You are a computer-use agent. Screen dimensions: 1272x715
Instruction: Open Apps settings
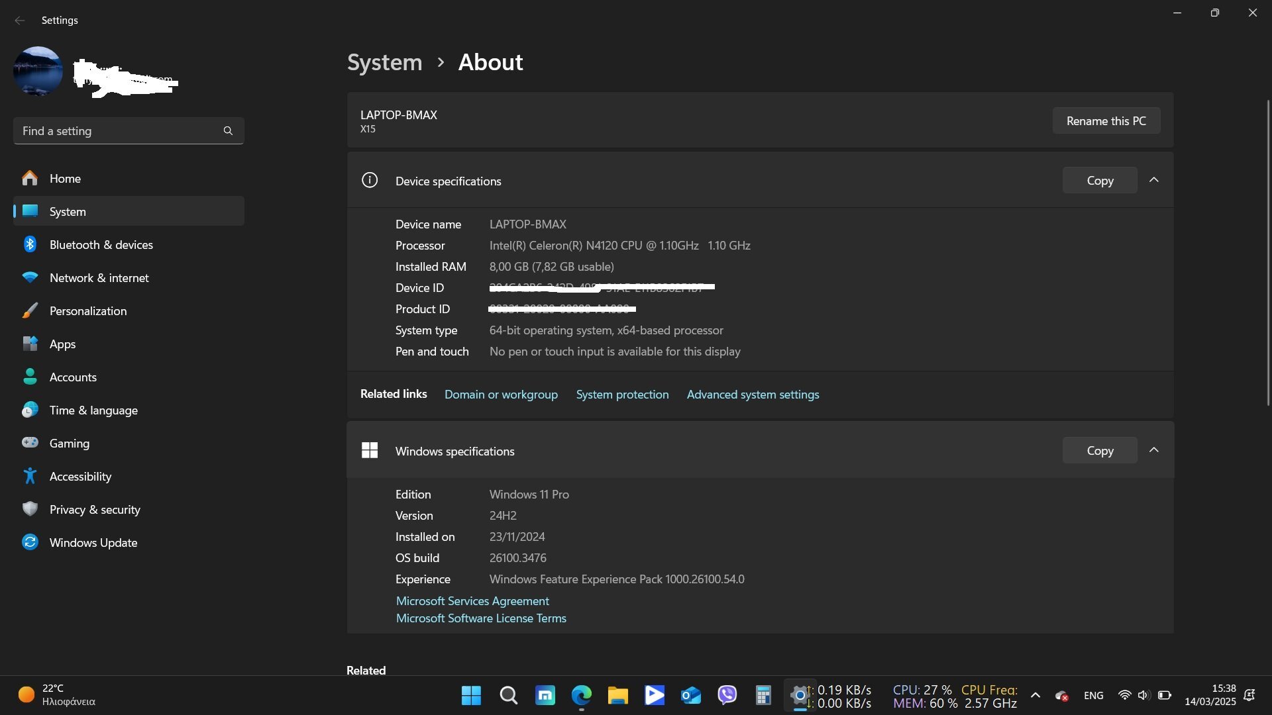(x=129, y=344)
